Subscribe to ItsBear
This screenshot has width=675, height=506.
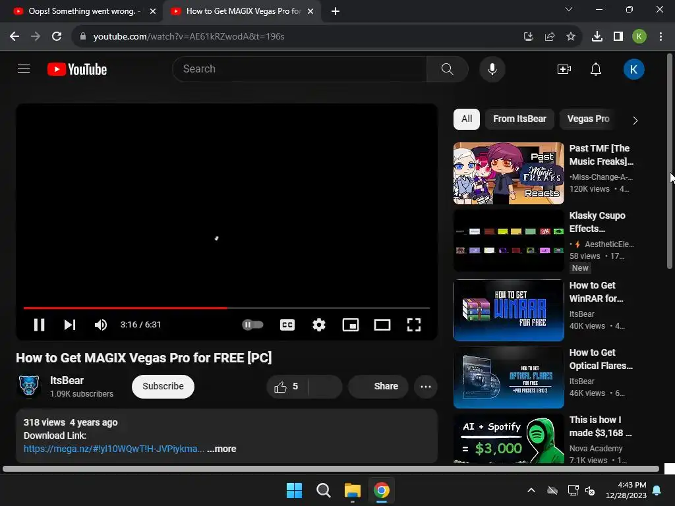pos(163,386)
